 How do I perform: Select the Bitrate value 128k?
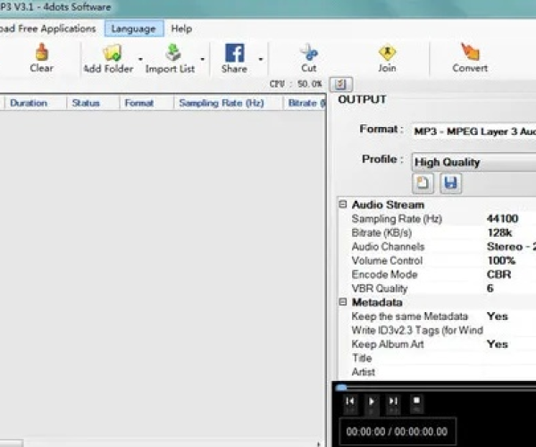499,233
